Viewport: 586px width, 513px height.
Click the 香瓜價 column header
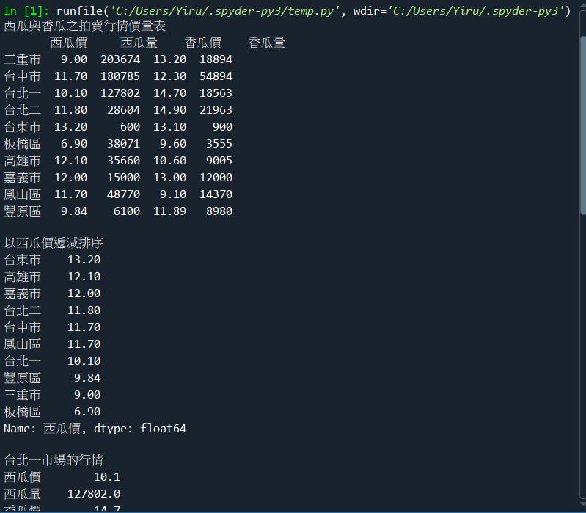coord(202,43)
